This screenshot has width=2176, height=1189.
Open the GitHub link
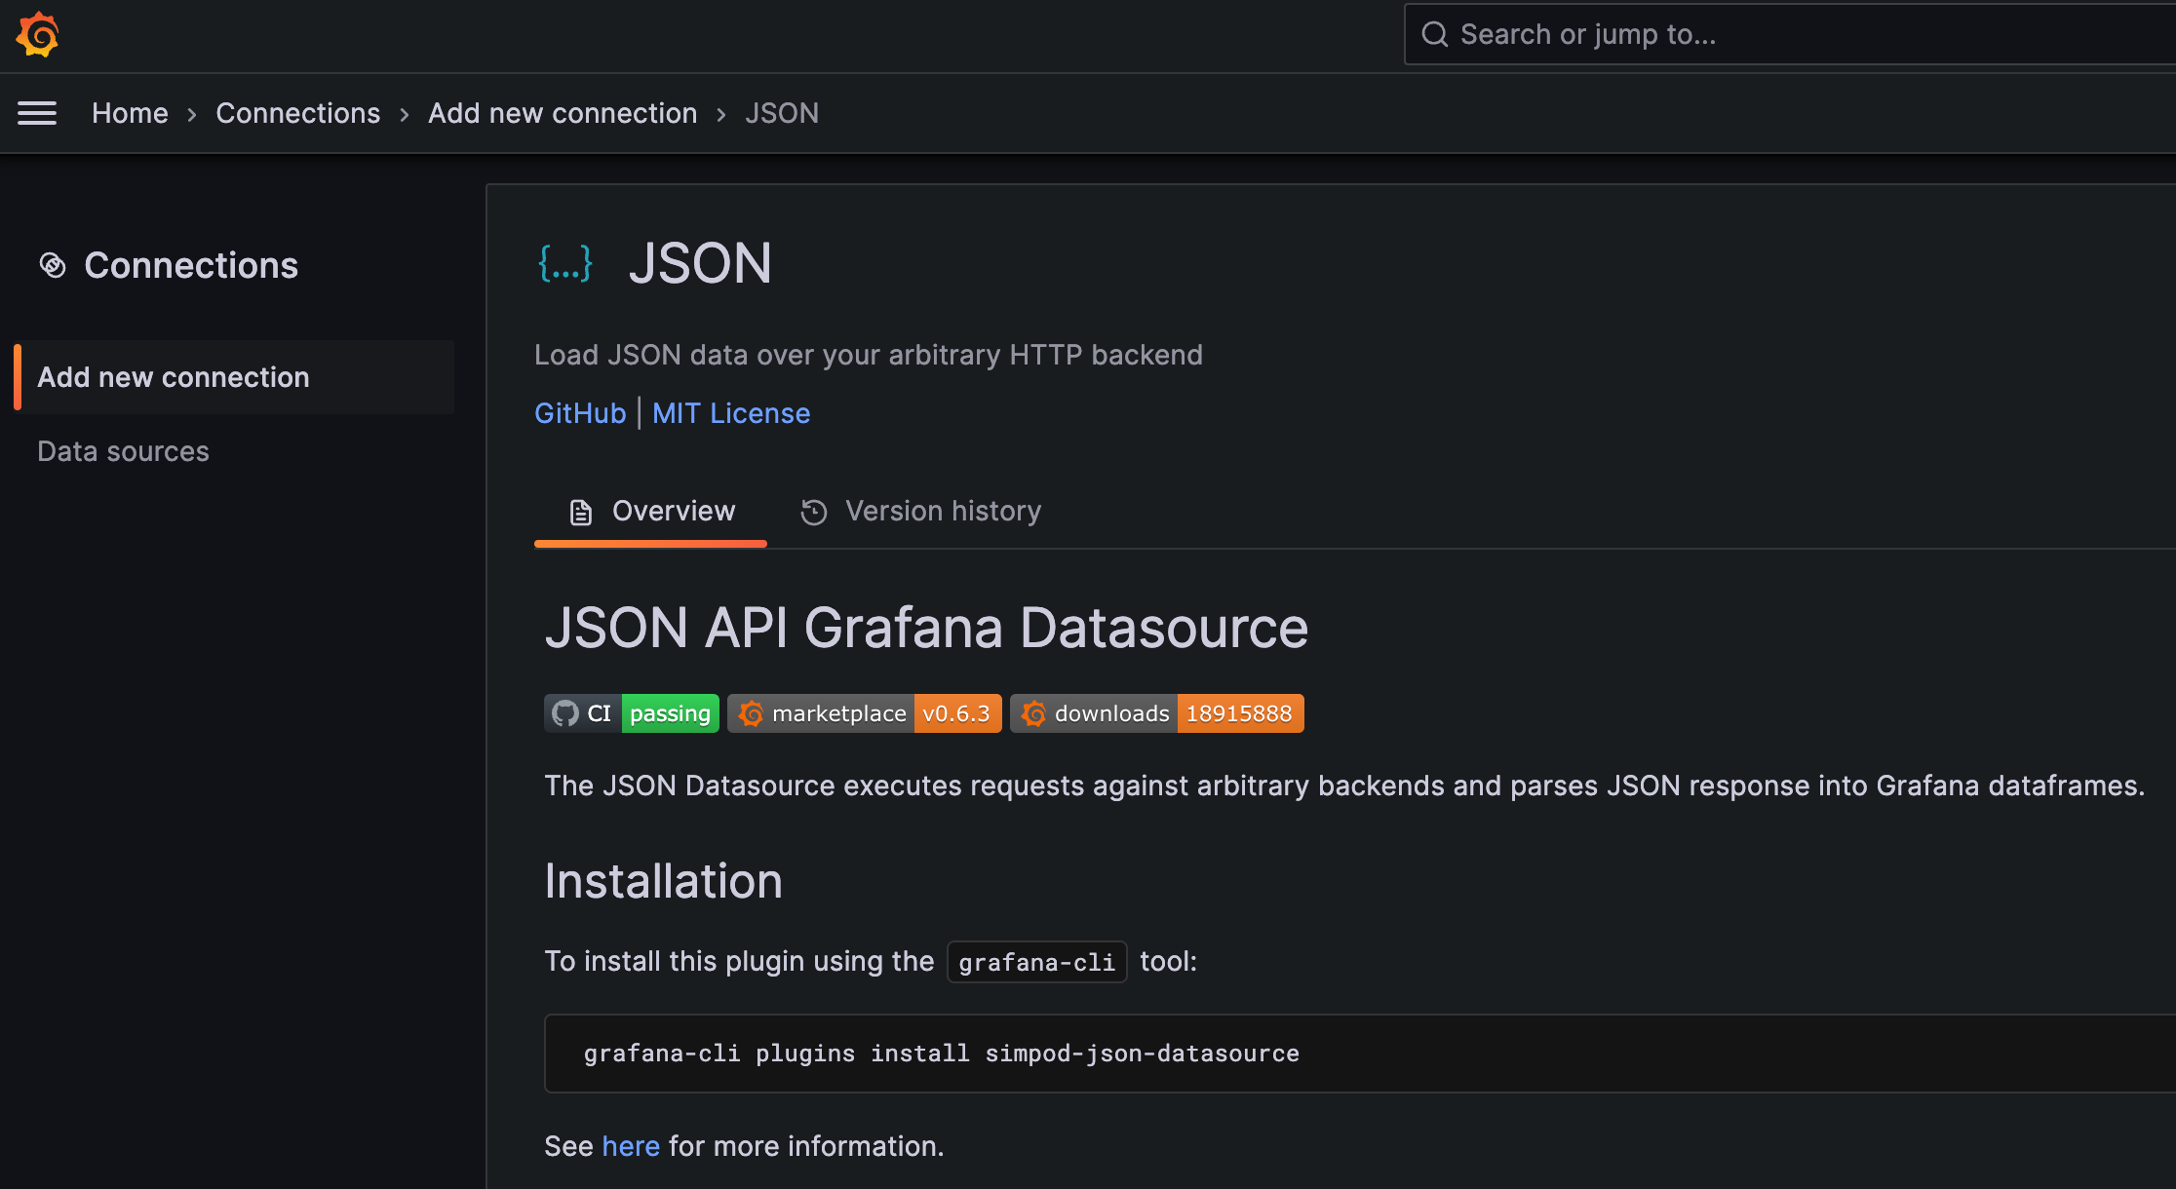tap(580, 413)
